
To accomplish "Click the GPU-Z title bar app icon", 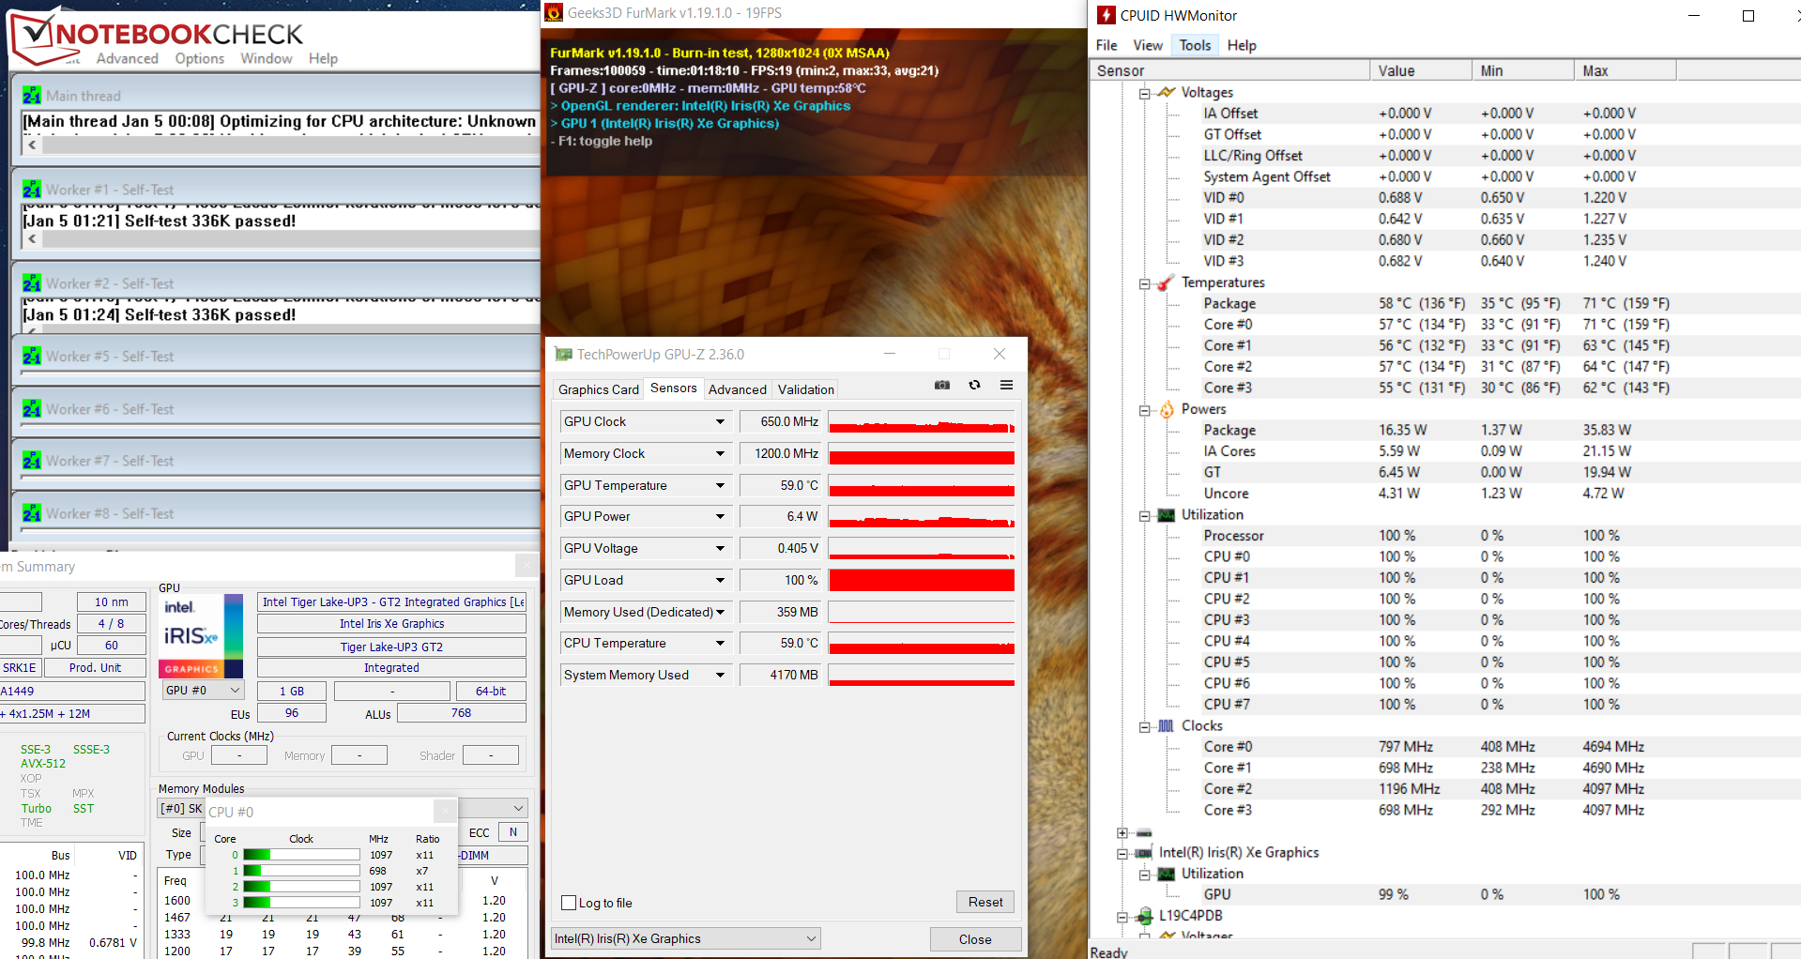I will [x=563, y=354].
